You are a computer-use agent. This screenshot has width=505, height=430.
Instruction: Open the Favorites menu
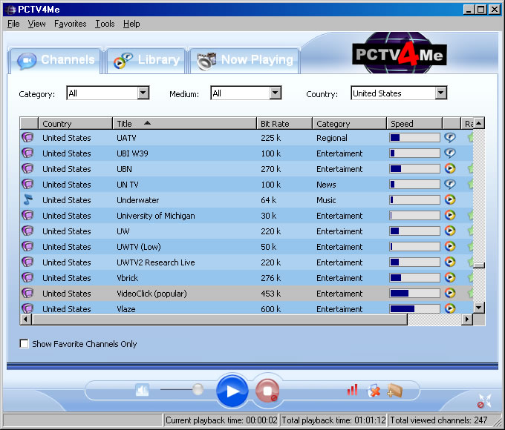[71, 24]
